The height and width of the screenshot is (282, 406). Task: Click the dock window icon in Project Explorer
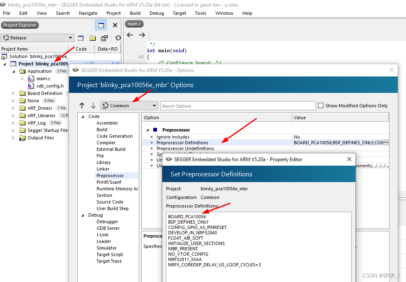coord(101,25)
